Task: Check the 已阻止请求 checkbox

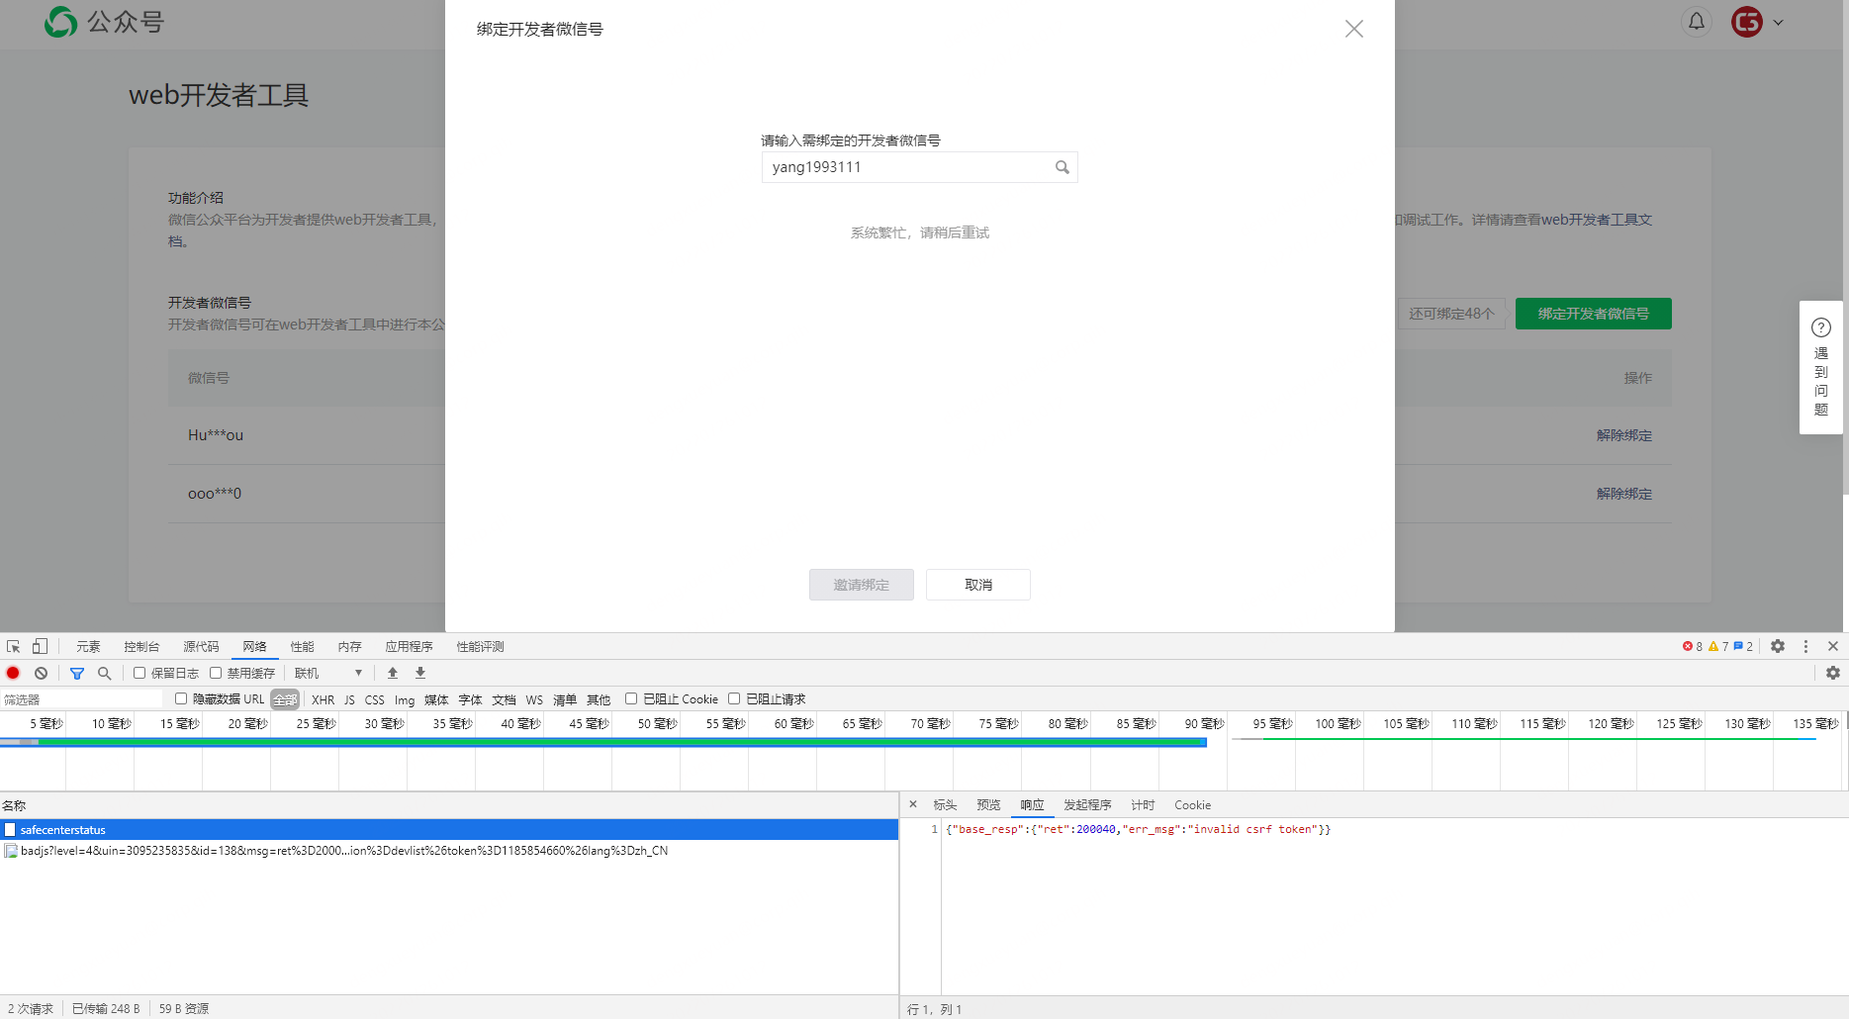Action: [734, 698]
